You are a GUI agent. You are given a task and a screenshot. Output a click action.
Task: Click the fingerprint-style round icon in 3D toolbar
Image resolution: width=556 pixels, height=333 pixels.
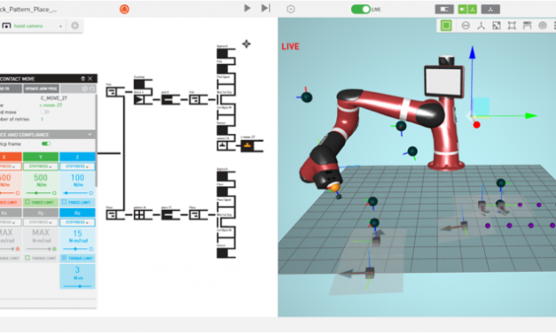pos(543,26)
